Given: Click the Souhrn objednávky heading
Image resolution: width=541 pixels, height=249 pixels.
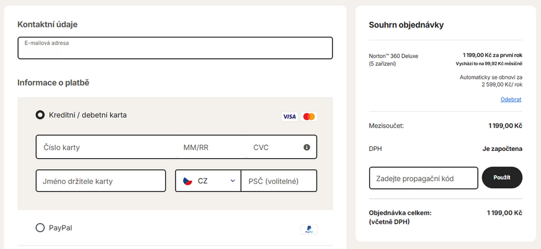Looking at the screenshot, I should pos(406,25).
